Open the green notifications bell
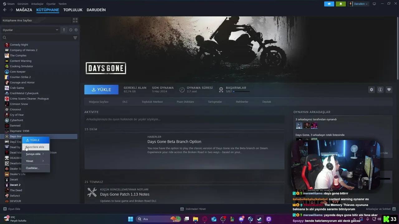 click(x=341, y=4)
